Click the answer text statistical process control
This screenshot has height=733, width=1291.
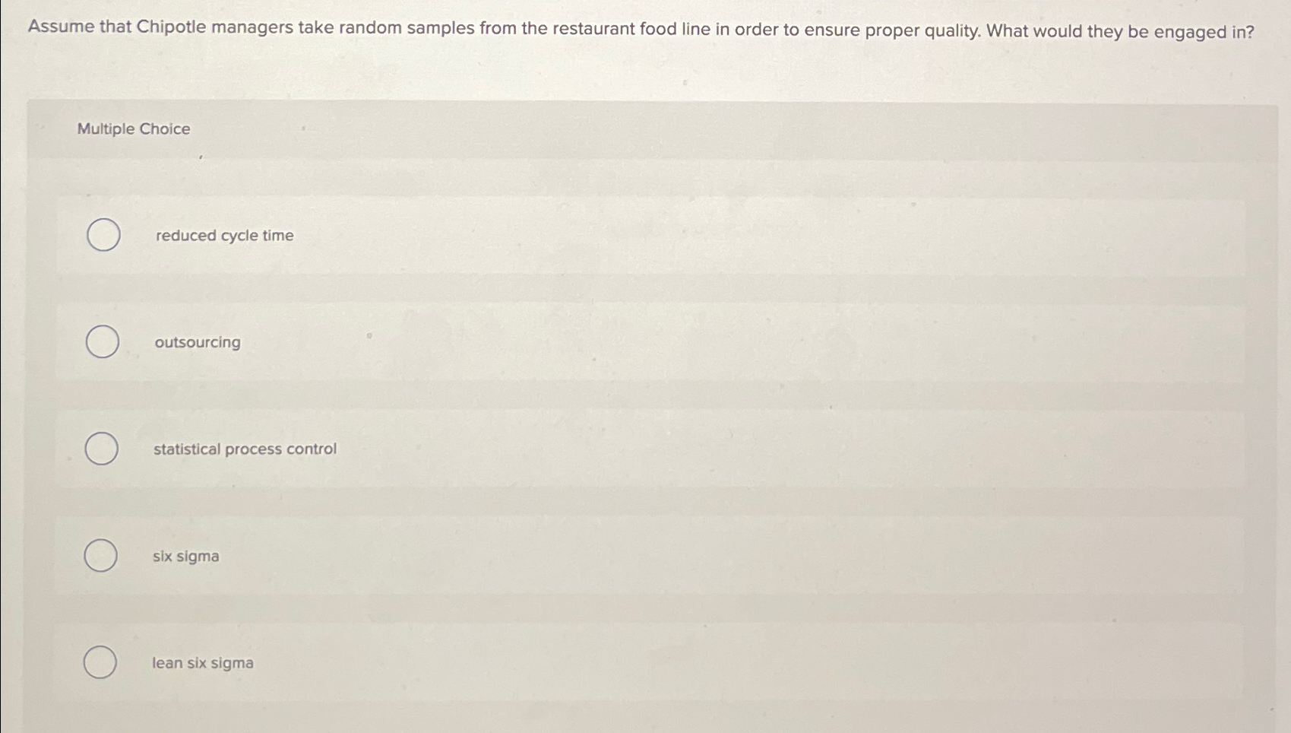click(x=244, y=449)
